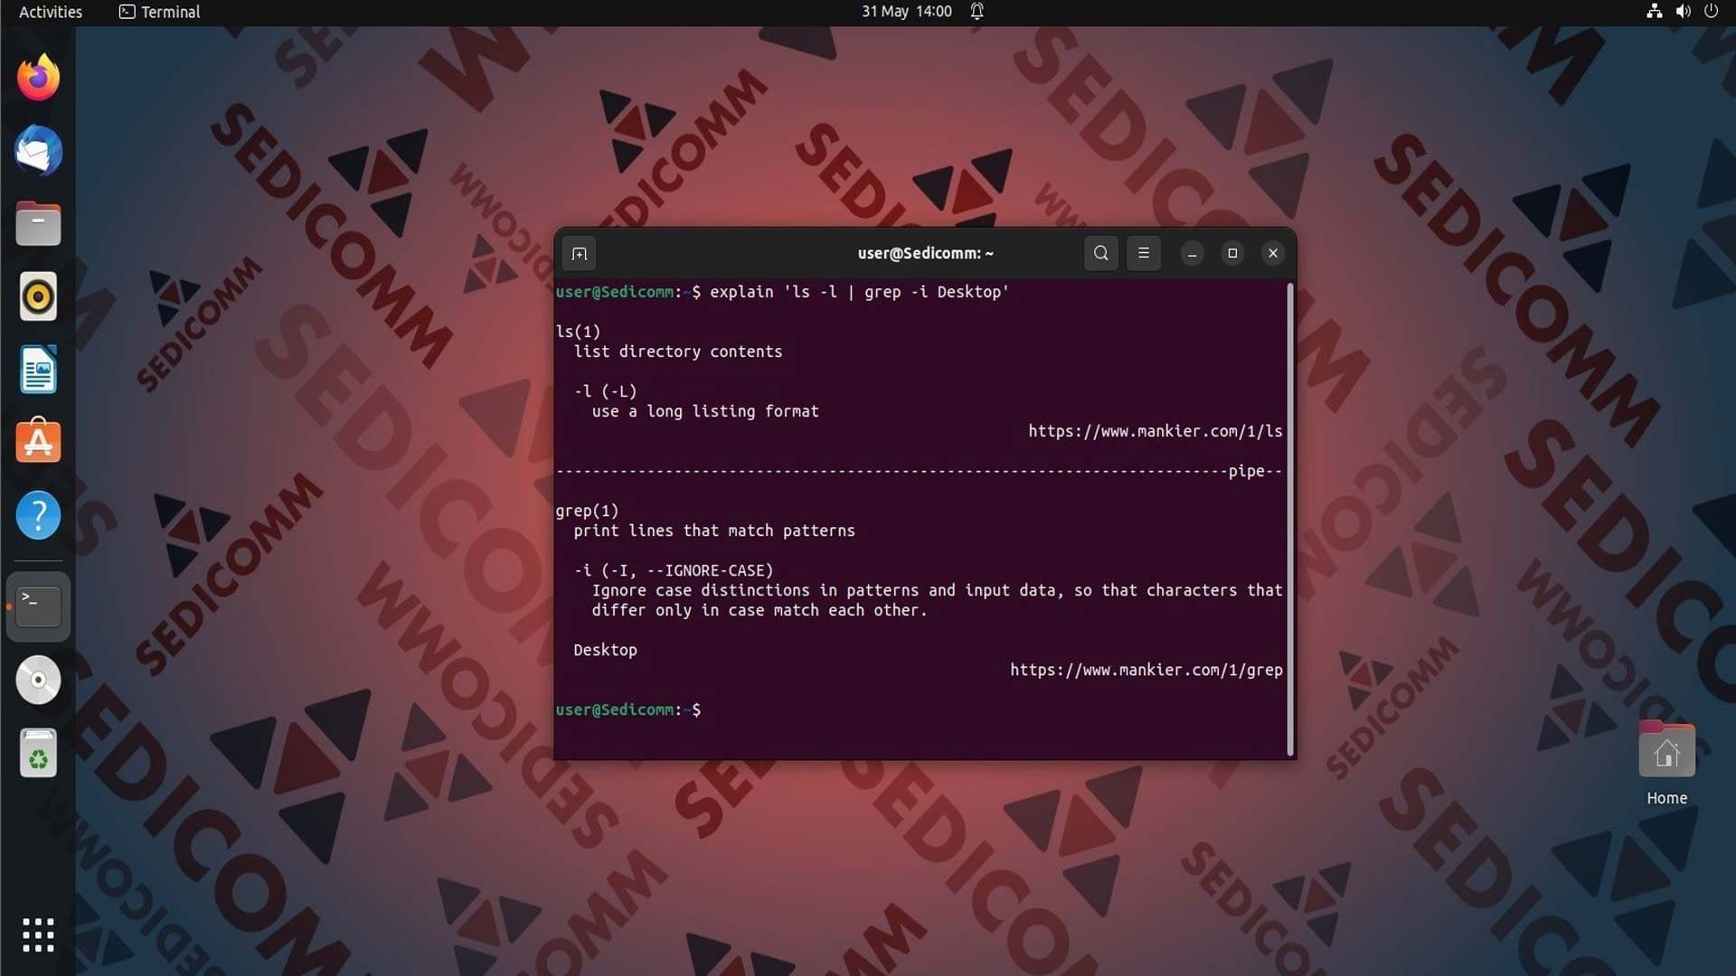
Task: Launch Thunderbird mail from the dock
Action: (38, 151)
